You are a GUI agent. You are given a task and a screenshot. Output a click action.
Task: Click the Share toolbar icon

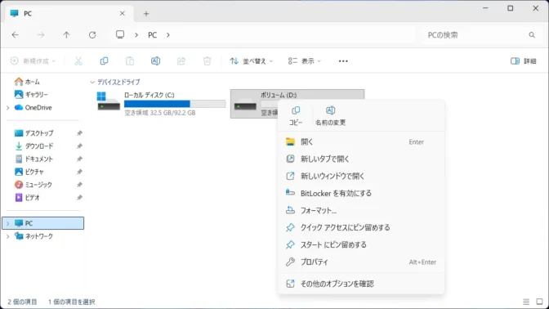(x=181, y=61)
